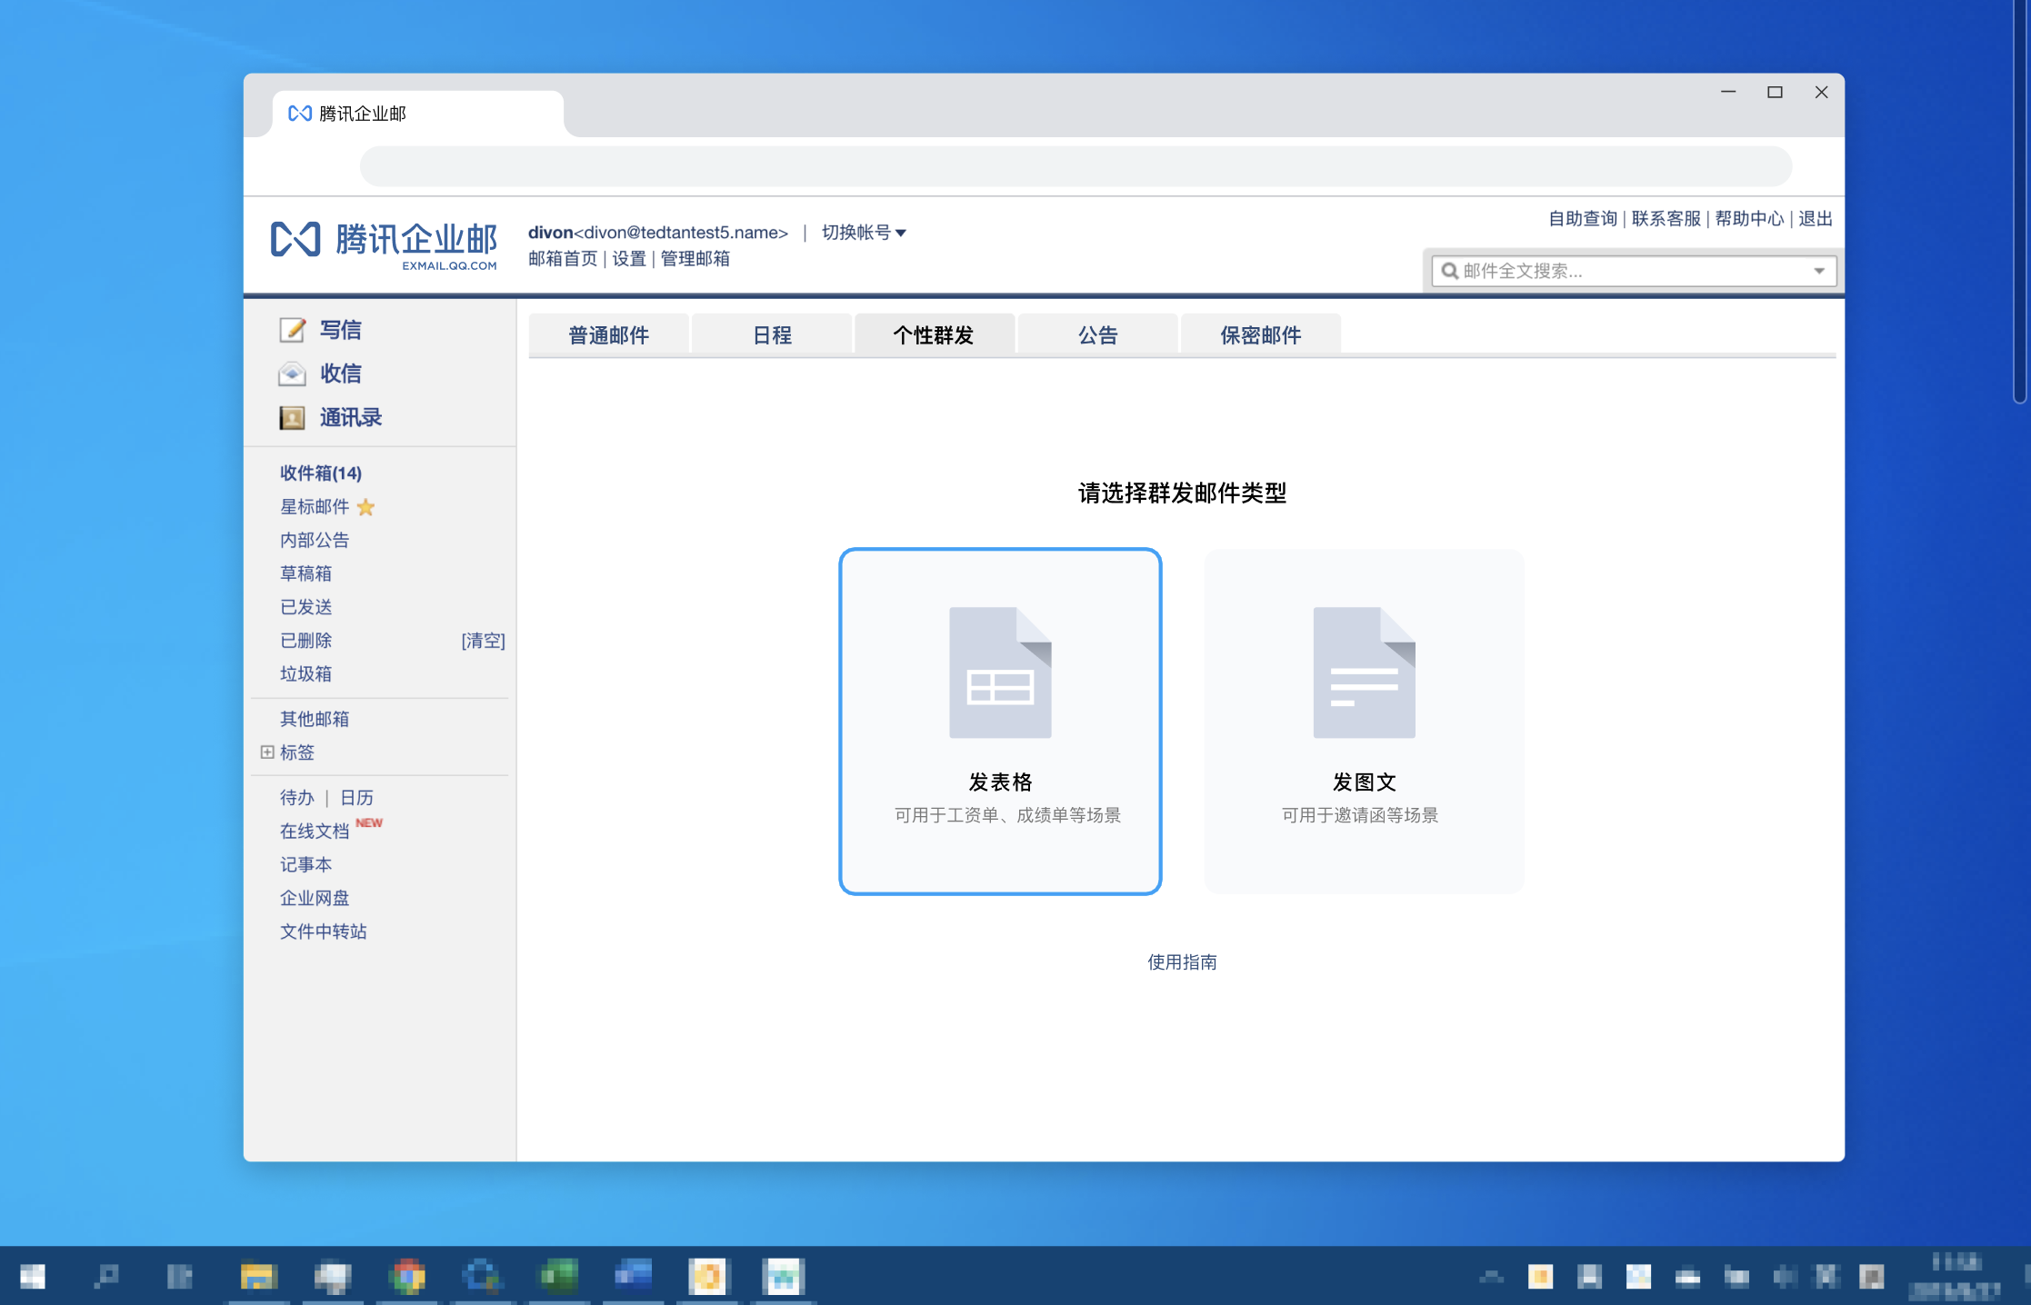Click the search magnifier icon
This screenshot has width=2031, height=1305.
click(1450, 271)
